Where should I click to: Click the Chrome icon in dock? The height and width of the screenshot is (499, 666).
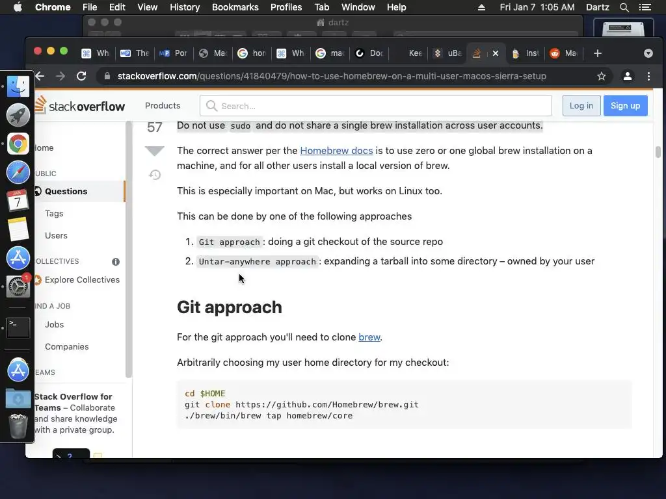[x=18, y=144]
